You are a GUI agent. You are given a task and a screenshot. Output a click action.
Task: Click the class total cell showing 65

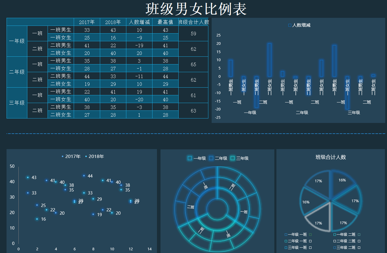(x=193, y=64)
